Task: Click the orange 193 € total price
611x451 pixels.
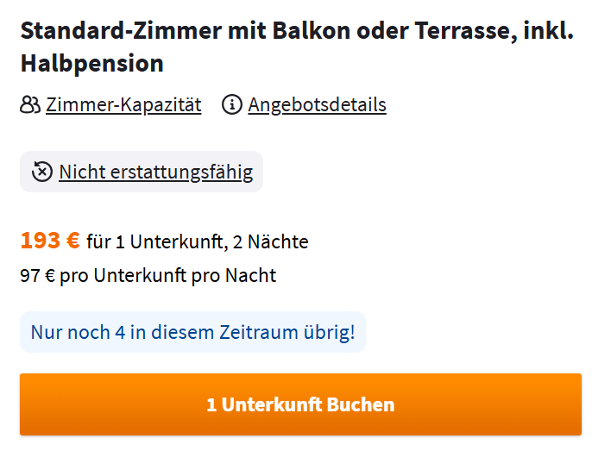Action: coord(50,241)
